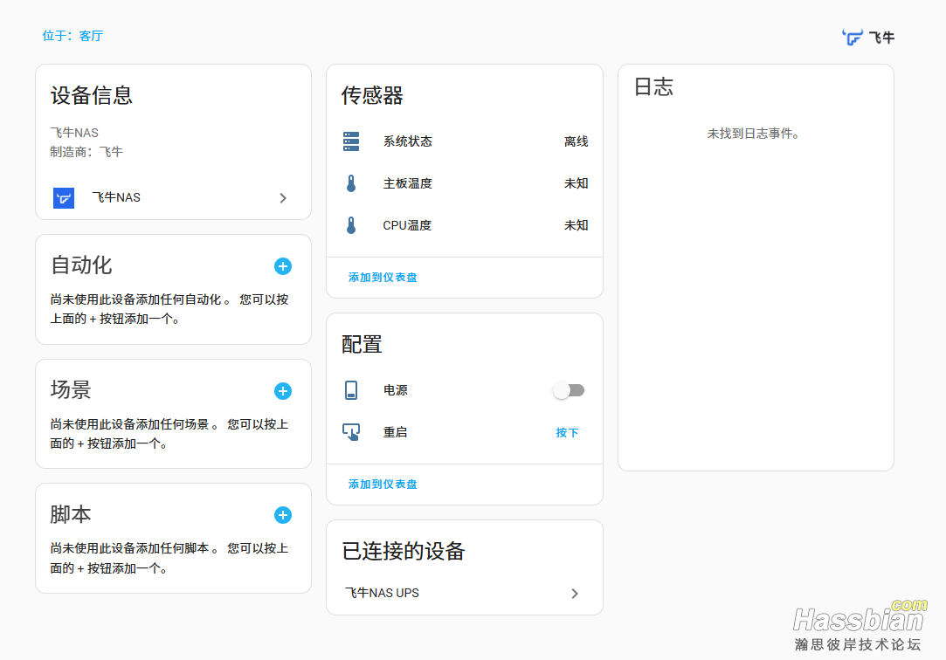Click the CPU温度 thermometer icon
946x660 pixels.
351,225
